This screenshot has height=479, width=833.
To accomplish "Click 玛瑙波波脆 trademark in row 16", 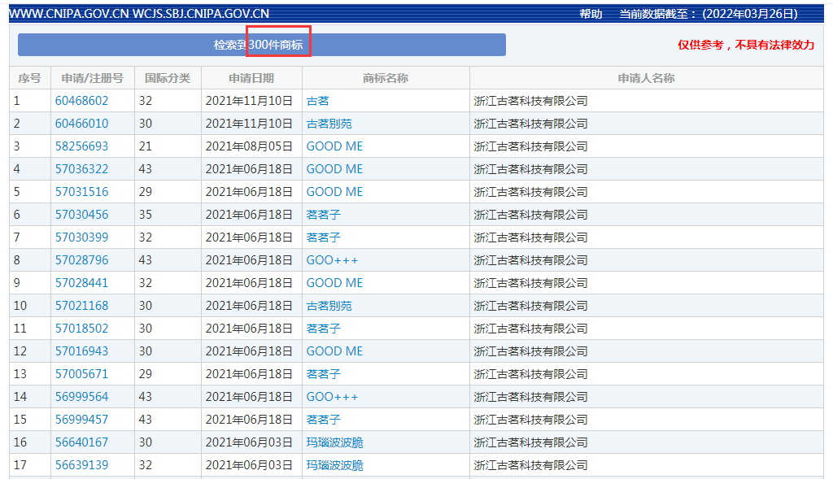I will 334,442.
